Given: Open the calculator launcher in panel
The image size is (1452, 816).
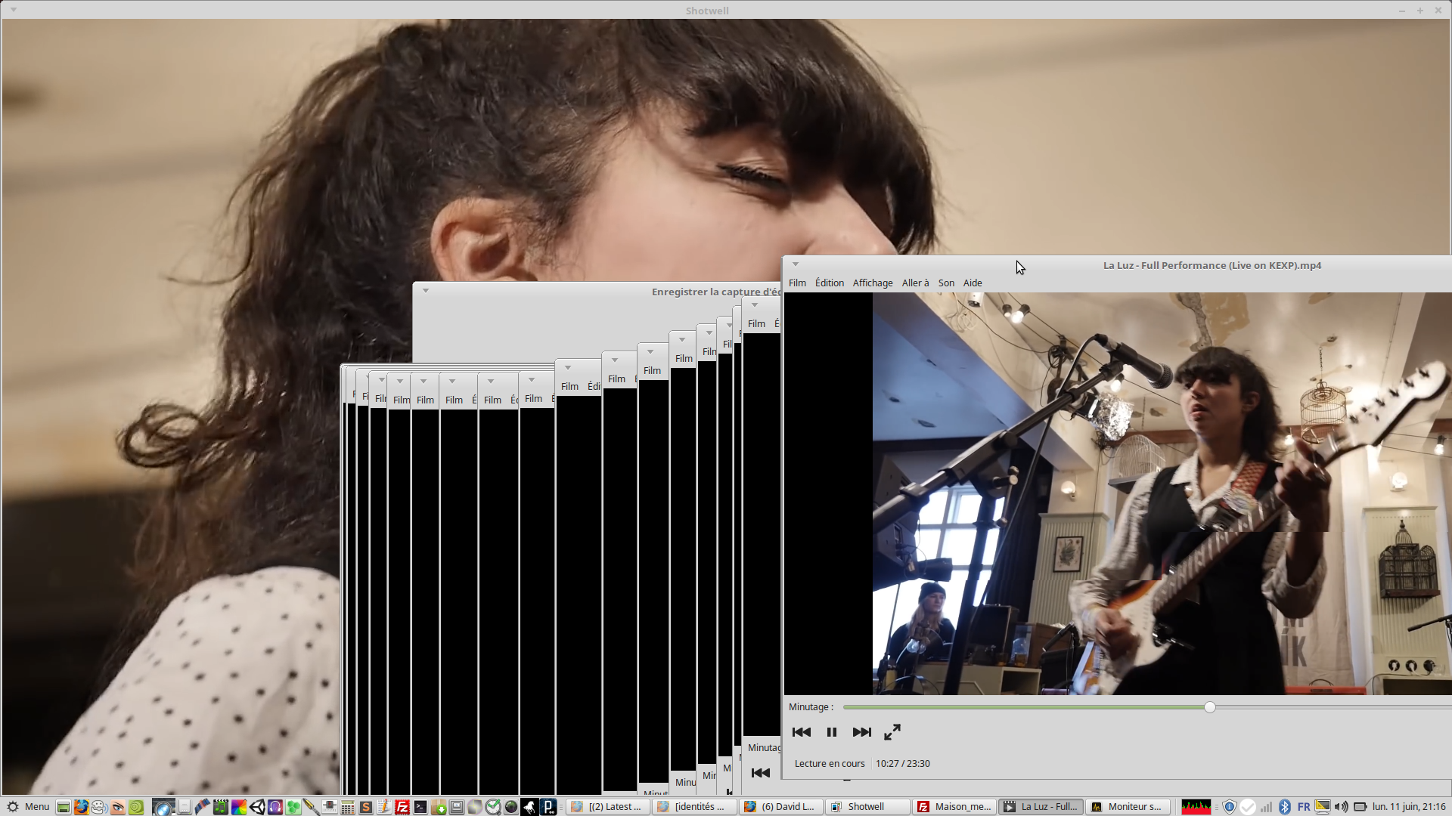Looking at the screenshot, I should pyautogui.click(x=348, y=807).
